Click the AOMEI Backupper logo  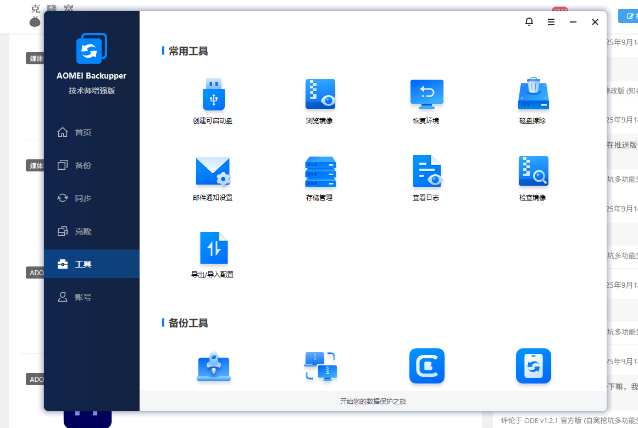(91, 49)
